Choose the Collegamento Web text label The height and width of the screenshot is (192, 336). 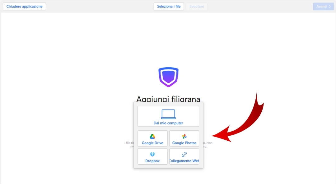184,161
